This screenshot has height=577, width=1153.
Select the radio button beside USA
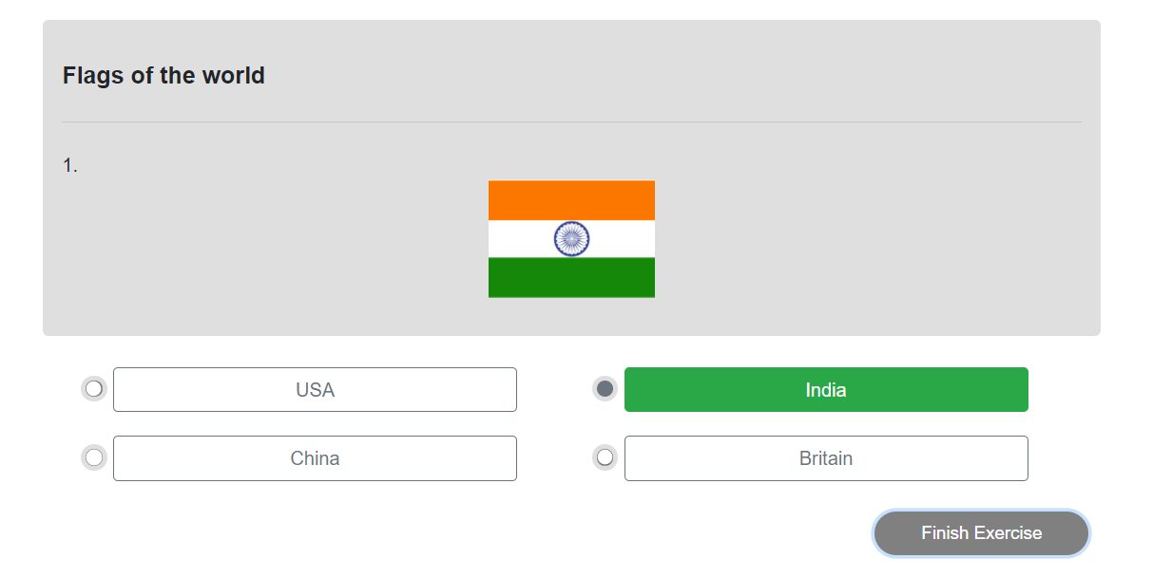click(x=93, y=388)
